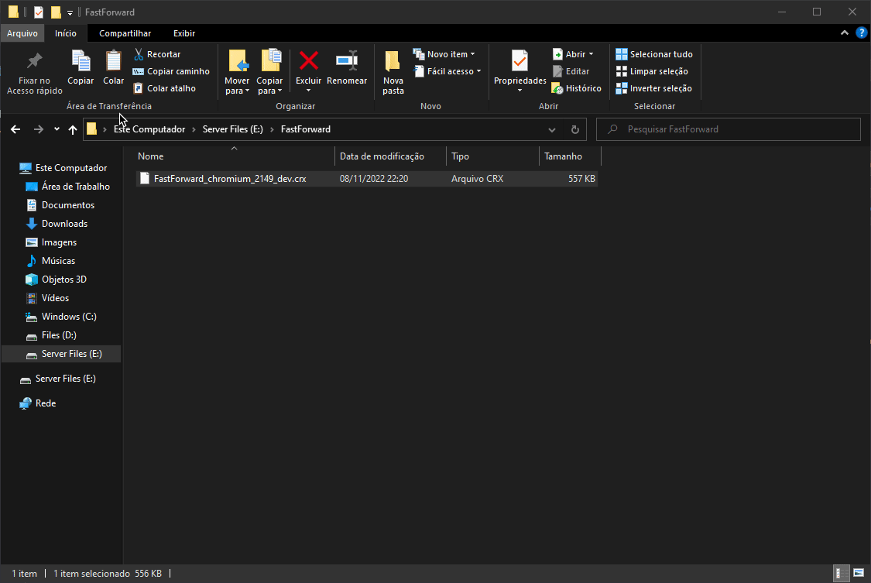Go back with the left arrow

coord(15,129)
